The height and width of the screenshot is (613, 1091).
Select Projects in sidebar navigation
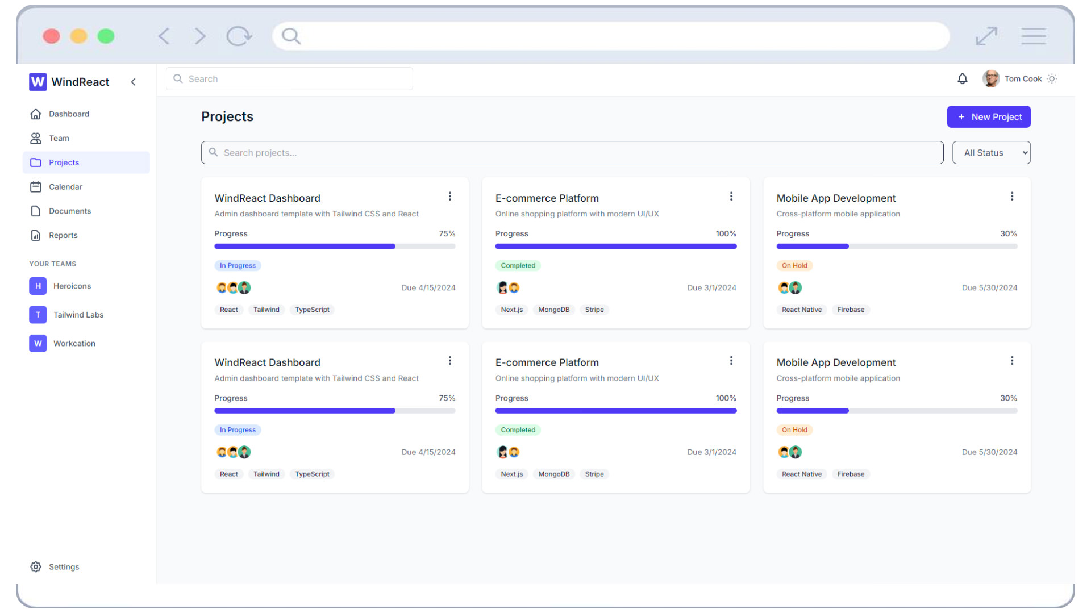(86, 162)
